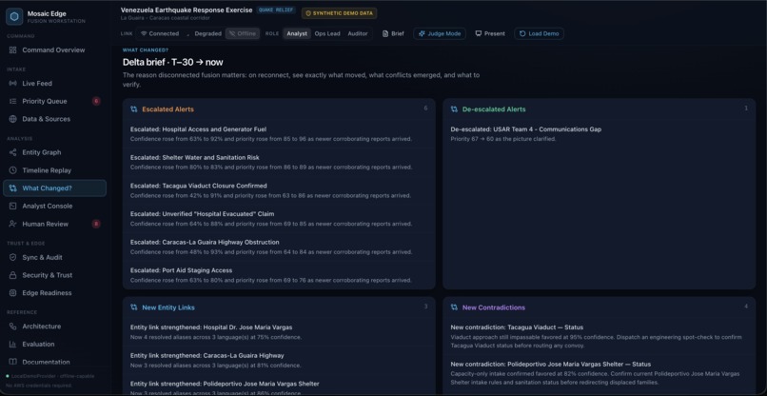The width and height of the screenshot is (767, 396).
Task: Set link state to Connected
Action: point(160,33)
